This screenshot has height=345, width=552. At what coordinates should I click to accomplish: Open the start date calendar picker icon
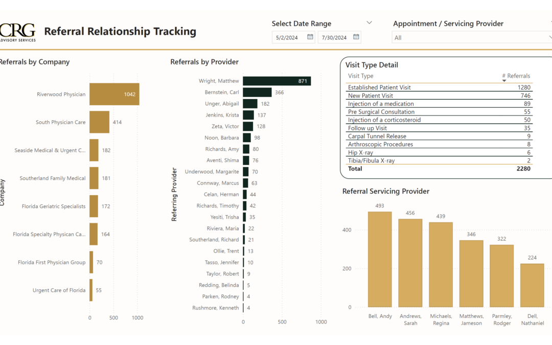click(x=310, y=37)
